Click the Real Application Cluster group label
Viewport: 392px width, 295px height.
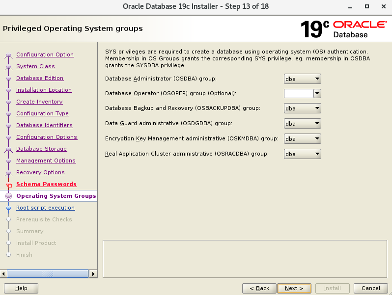187,154
